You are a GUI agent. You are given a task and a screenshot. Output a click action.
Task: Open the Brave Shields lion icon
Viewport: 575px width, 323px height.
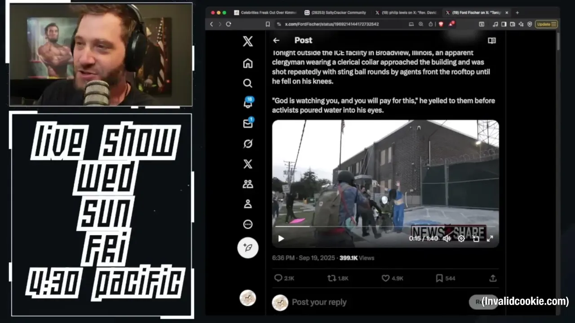pyautogui.click(x=441, y=24)
